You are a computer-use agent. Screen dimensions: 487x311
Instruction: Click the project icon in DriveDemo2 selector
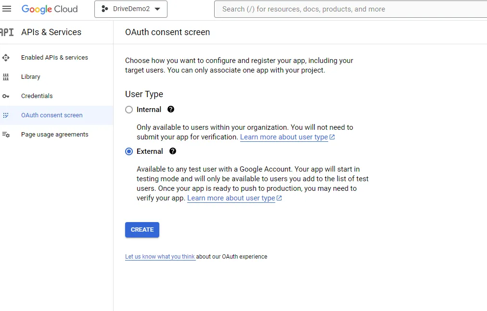click(x=105, y=9)
